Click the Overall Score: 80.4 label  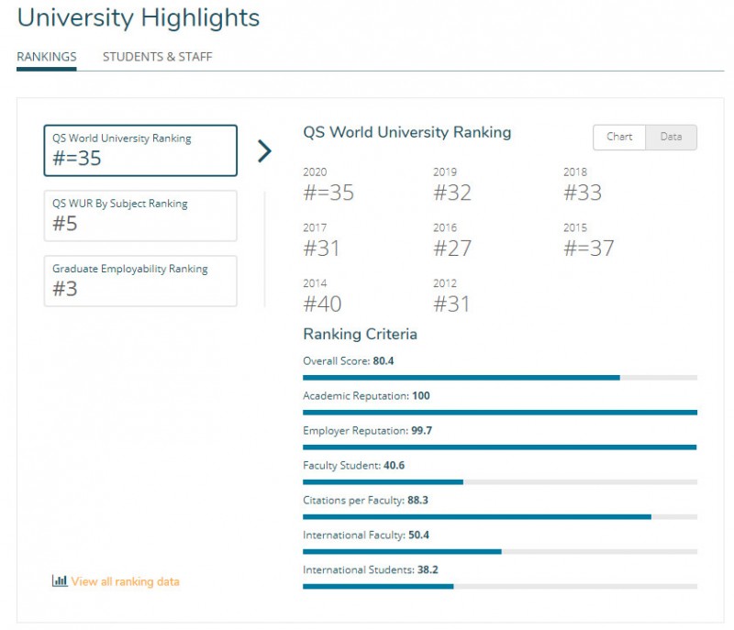pyautogui.click(x=349, y=361)
